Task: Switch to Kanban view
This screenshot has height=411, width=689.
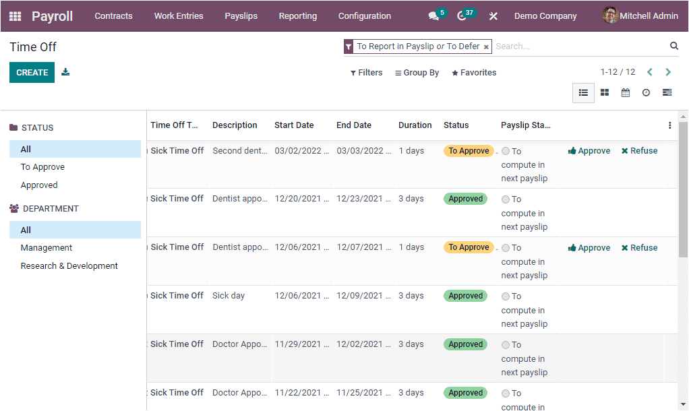Action: tap(604, 92)
